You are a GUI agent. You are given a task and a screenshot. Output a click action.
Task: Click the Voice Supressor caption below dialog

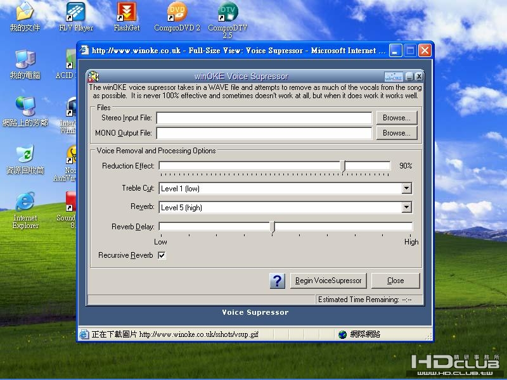point(255,312)
